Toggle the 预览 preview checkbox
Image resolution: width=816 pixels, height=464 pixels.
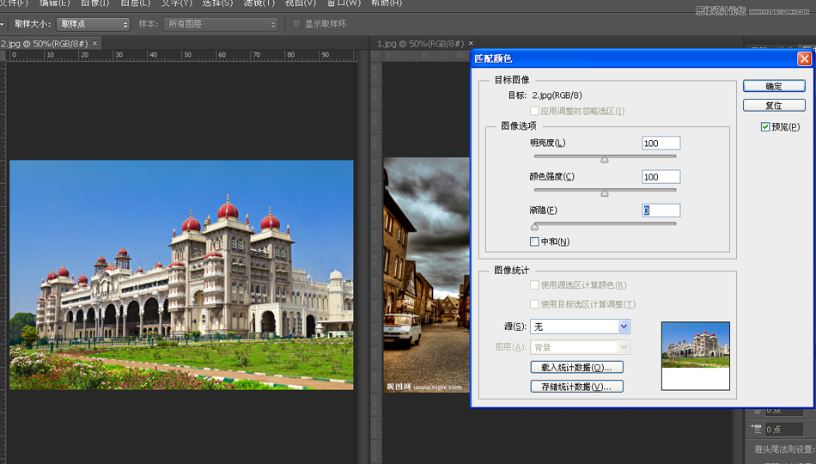pyautogui.click(x=765, y=127)
